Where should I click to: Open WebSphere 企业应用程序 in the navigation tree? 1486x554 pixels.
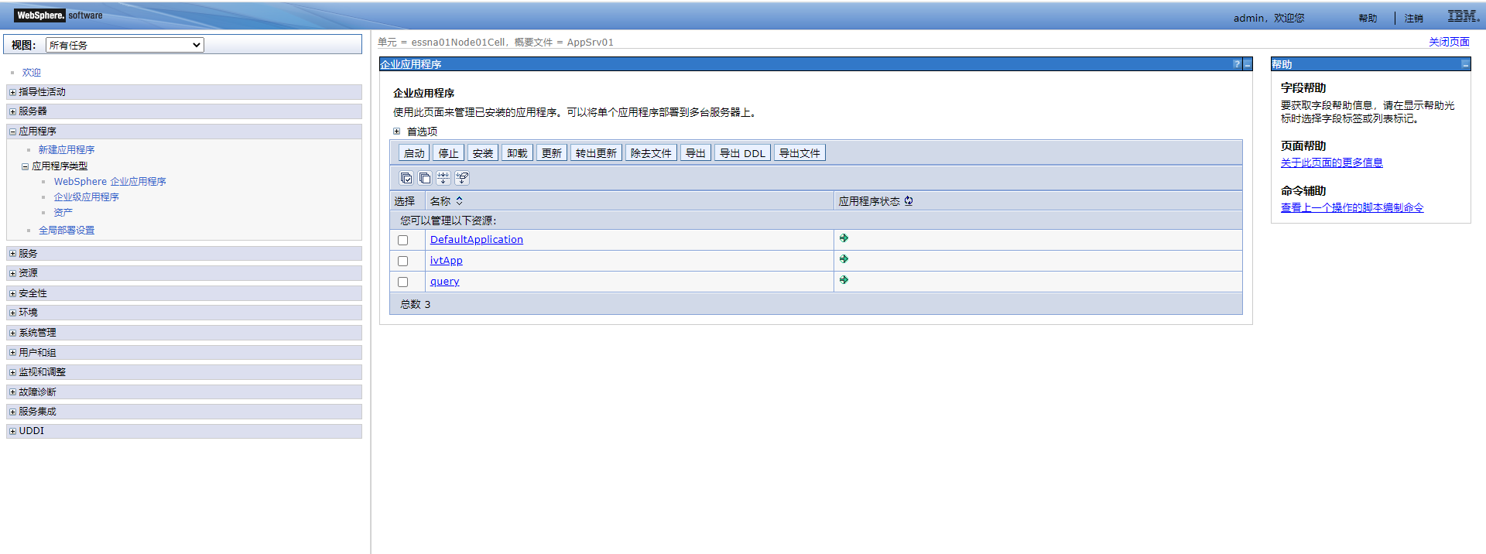click(110, 181)
